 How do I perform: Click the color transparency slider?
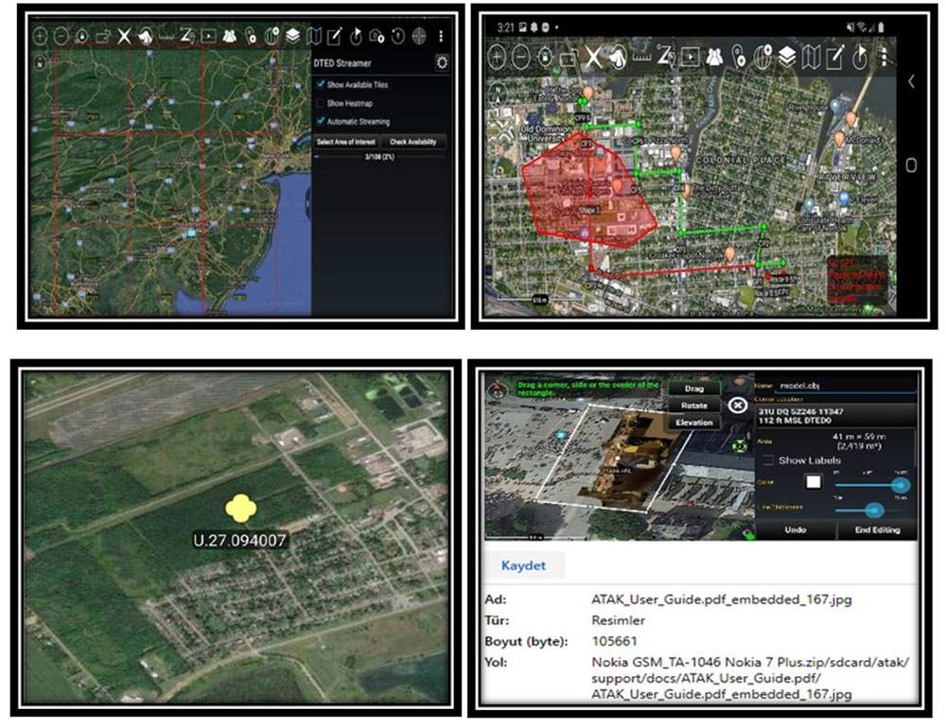(x=872, y=484)
